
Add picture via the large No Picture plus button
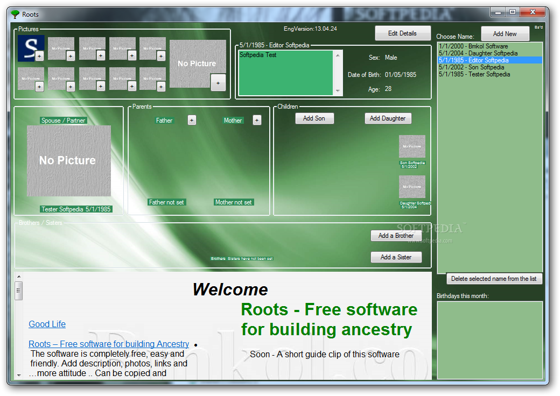[218, 83]
